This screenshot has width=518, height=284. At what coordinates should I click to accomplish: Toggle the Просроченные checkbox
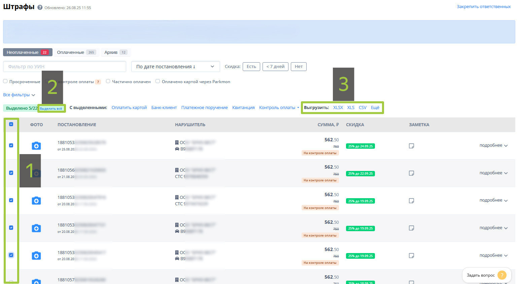pos(5,81)
